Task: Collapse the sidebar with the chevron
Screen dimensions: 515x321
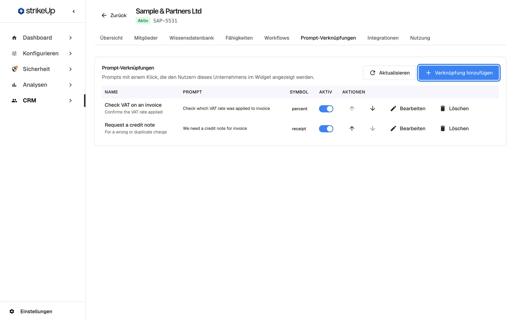Action: click(74, 11)
